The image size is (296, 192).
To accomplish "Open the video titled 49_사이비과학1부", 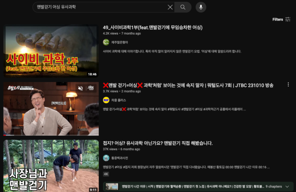I will (x=152, y=28).
